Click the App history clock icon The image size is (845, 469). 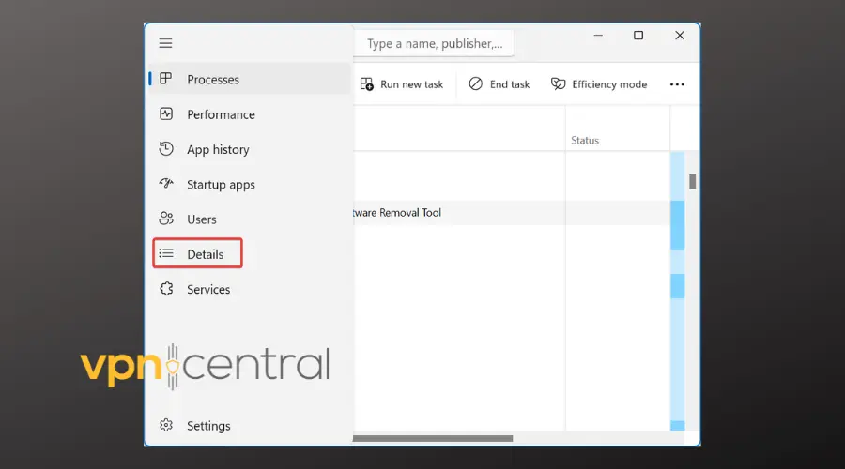pyautogui.click(x=166, y=149)
